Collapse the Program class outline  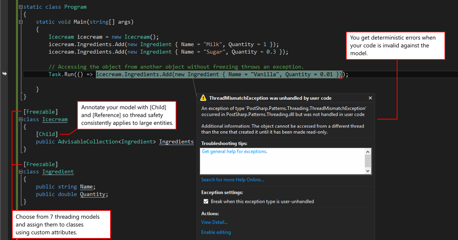pos(21,7)
